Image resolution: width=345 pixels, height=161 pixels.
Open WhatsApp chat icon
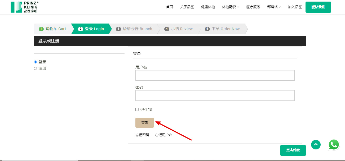[334, 145]
